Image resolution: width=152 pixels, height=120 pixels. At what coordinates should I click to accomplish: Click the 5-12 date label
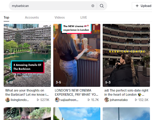[9, 82]
